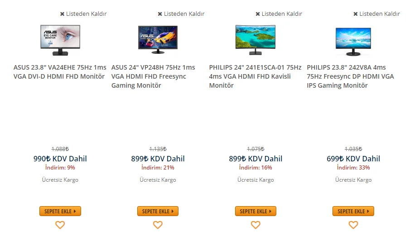
Task: Click Listeden Kaldır above PHILIPS 242V8A
Action: click(377, 14)
